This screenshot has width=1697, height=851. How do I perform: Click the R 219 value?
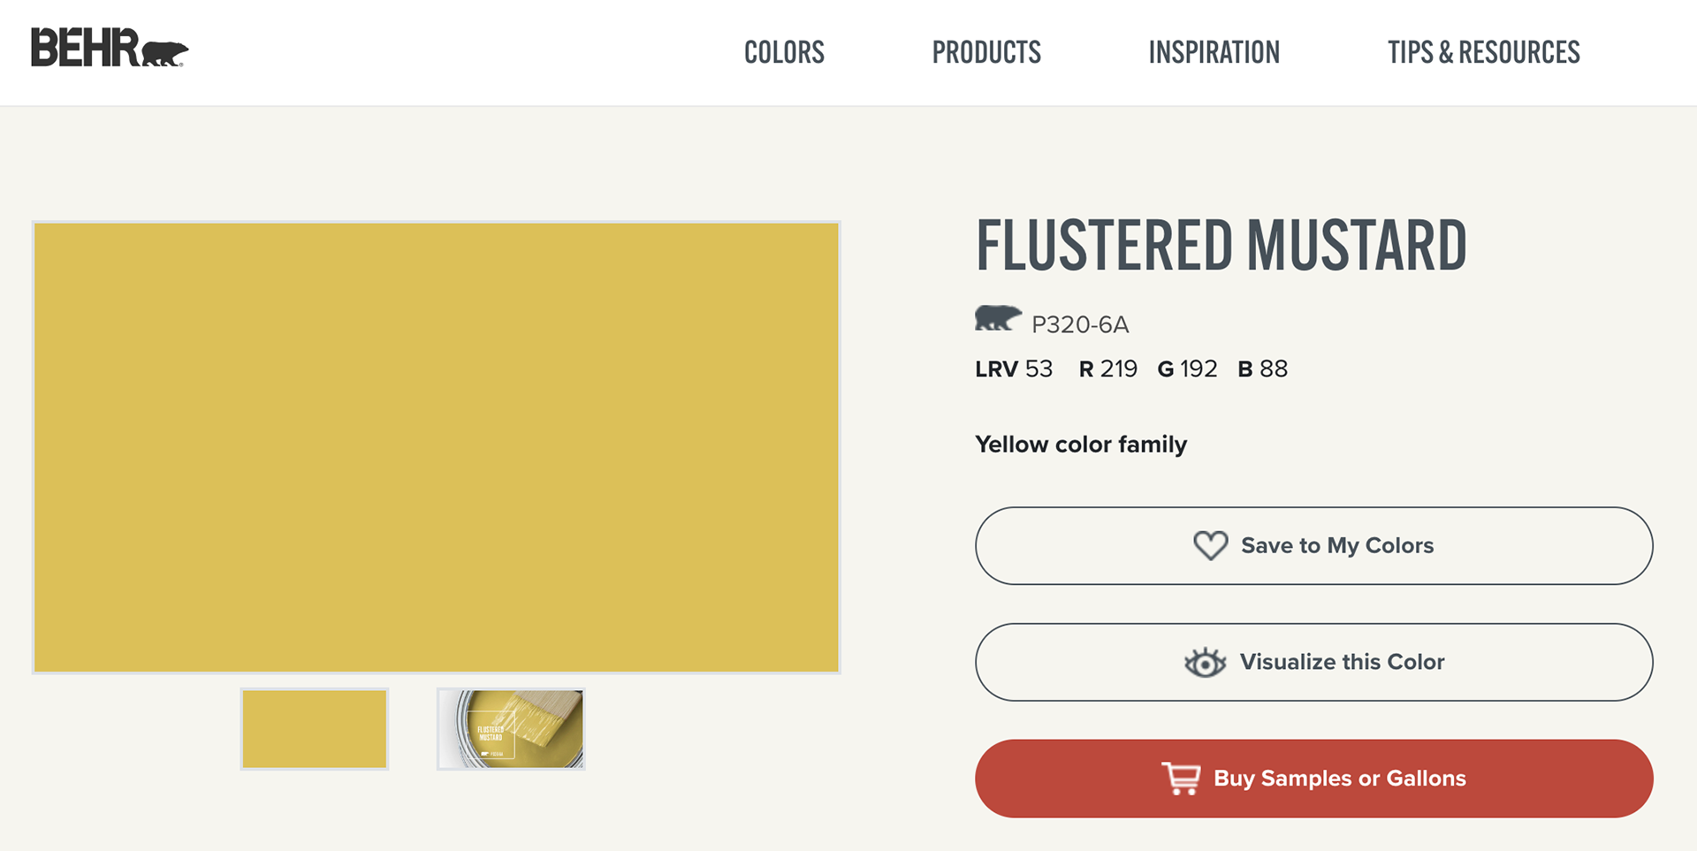tap(1107, 369)
